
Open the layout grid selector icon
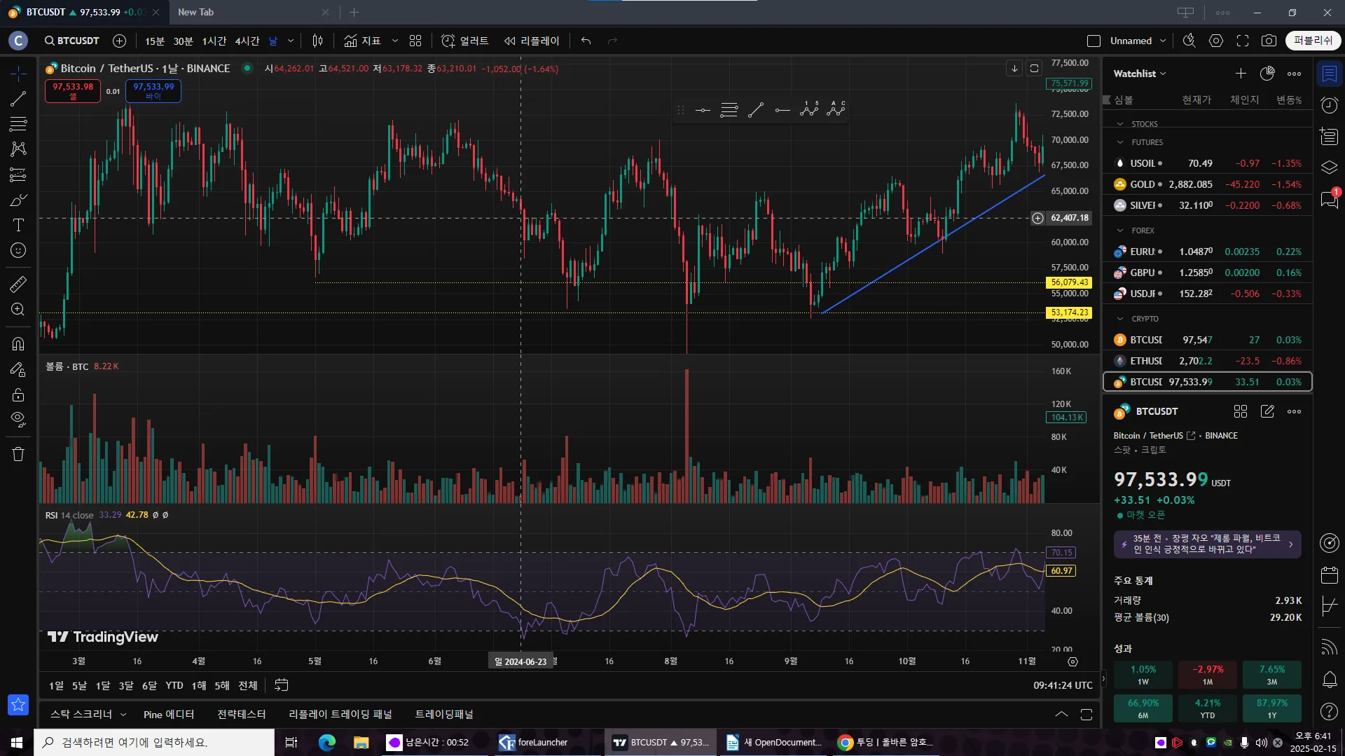[x=415, y=41]
